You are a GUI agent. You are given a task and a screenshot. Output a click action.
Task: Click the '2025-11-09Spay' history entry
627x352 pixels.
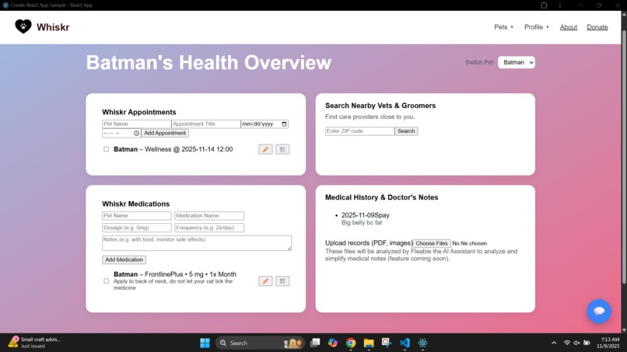click(x=366, y=215)
